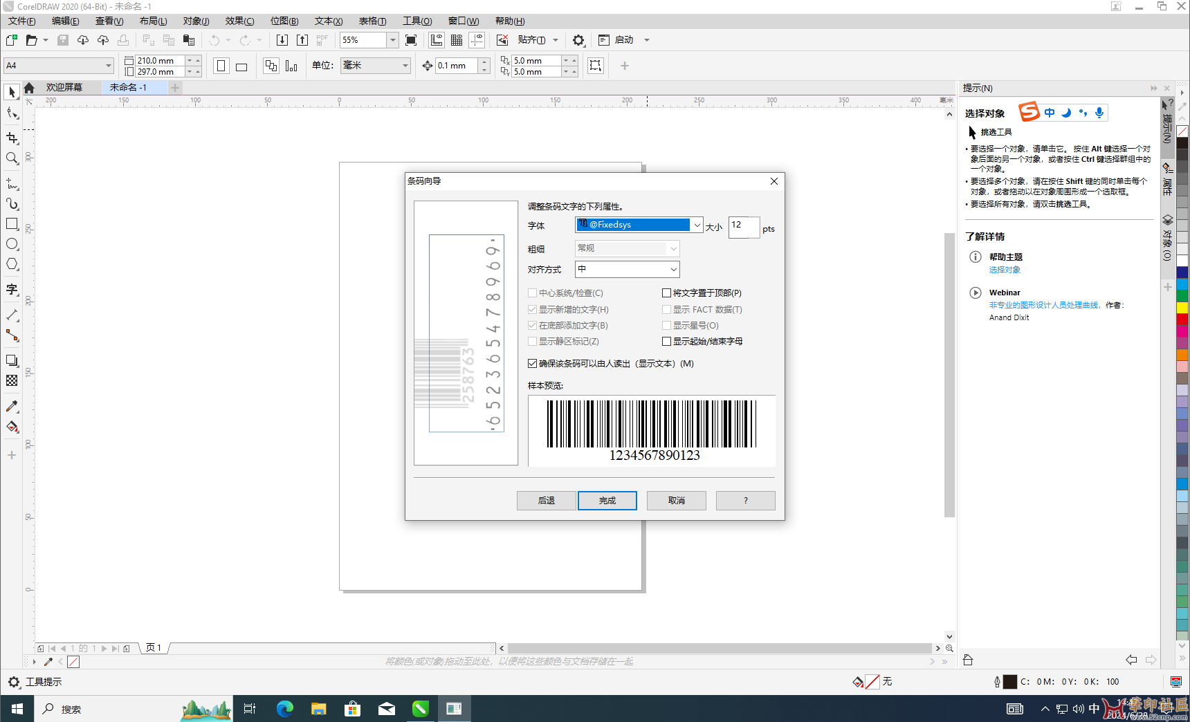Select the Color Eyedropper tool
This screenshot has height=722, width=1190.
[12, 406]
